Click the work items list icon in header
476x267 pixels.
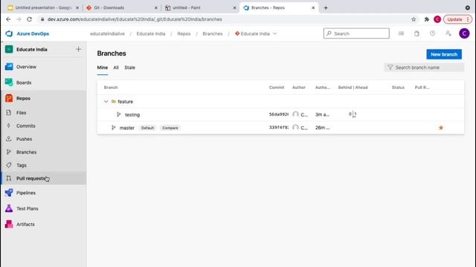401,33
